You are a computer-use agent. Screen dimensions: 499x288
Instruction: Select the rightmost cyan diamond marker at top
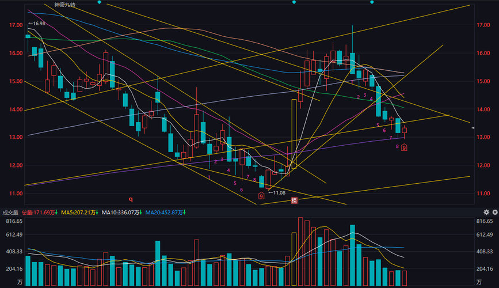pos(372,2)
